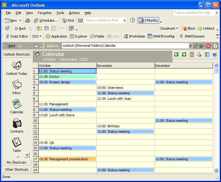Toggle the 3 Months view button
The height and width of the screenshot is (182, 221).
148,20
